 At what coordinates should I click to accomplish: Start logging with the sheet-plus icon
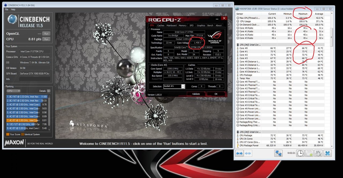click(309, 153)
